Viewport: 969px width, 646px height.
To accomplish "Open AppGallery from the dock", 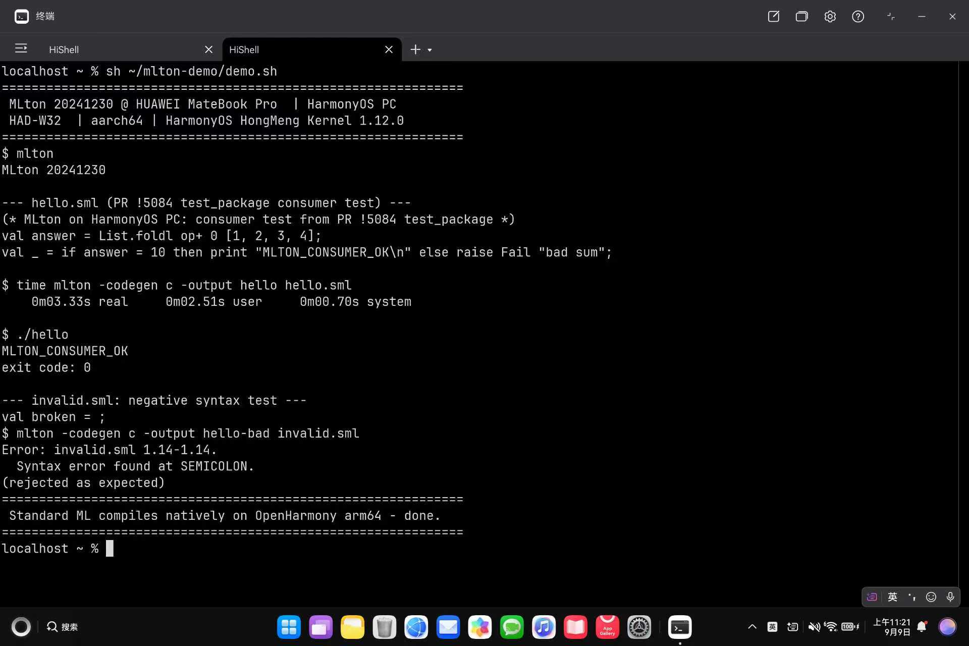I will (x=607, y=627).
